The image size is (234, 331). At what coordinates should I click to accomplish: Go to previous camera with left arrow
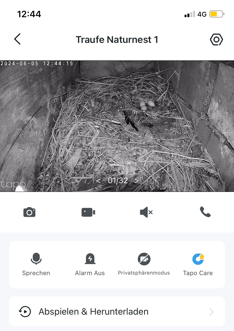click(x=98, y=181)
